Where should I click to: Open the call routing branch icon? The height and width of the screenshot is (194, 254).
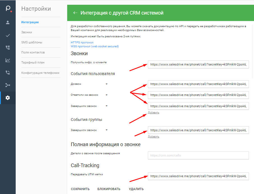8,85
